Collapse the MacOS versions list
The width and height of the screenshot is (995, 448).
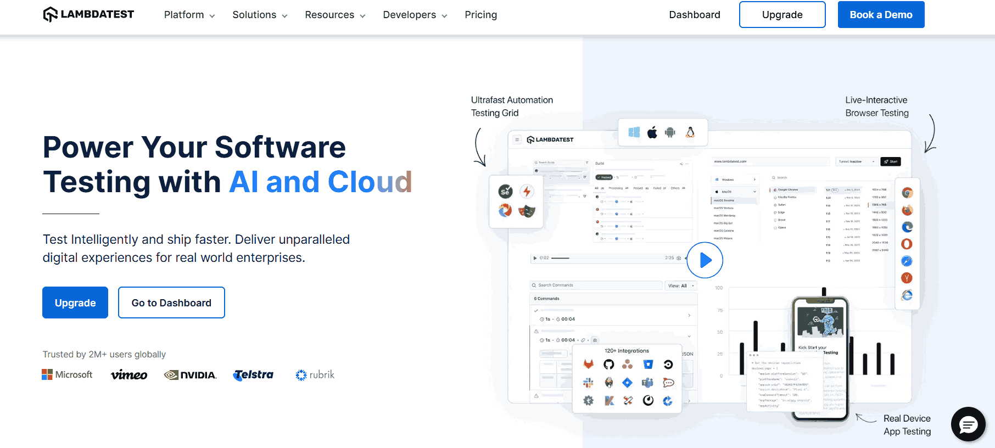735,192
